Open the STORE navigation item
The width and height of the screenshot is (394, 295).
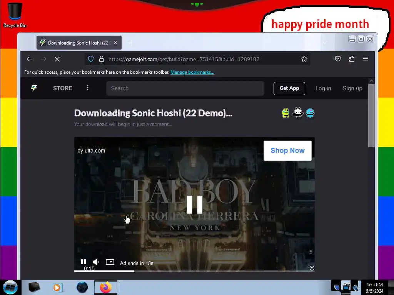pyautogui.click(x=63, y=88)
